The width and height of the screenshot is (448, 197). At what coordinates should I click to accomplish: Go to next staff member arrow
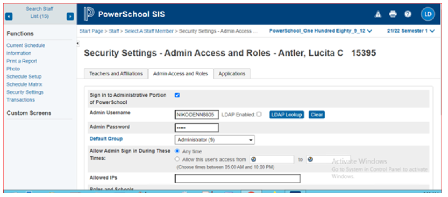pyautogui.click(x=70, y=17)
